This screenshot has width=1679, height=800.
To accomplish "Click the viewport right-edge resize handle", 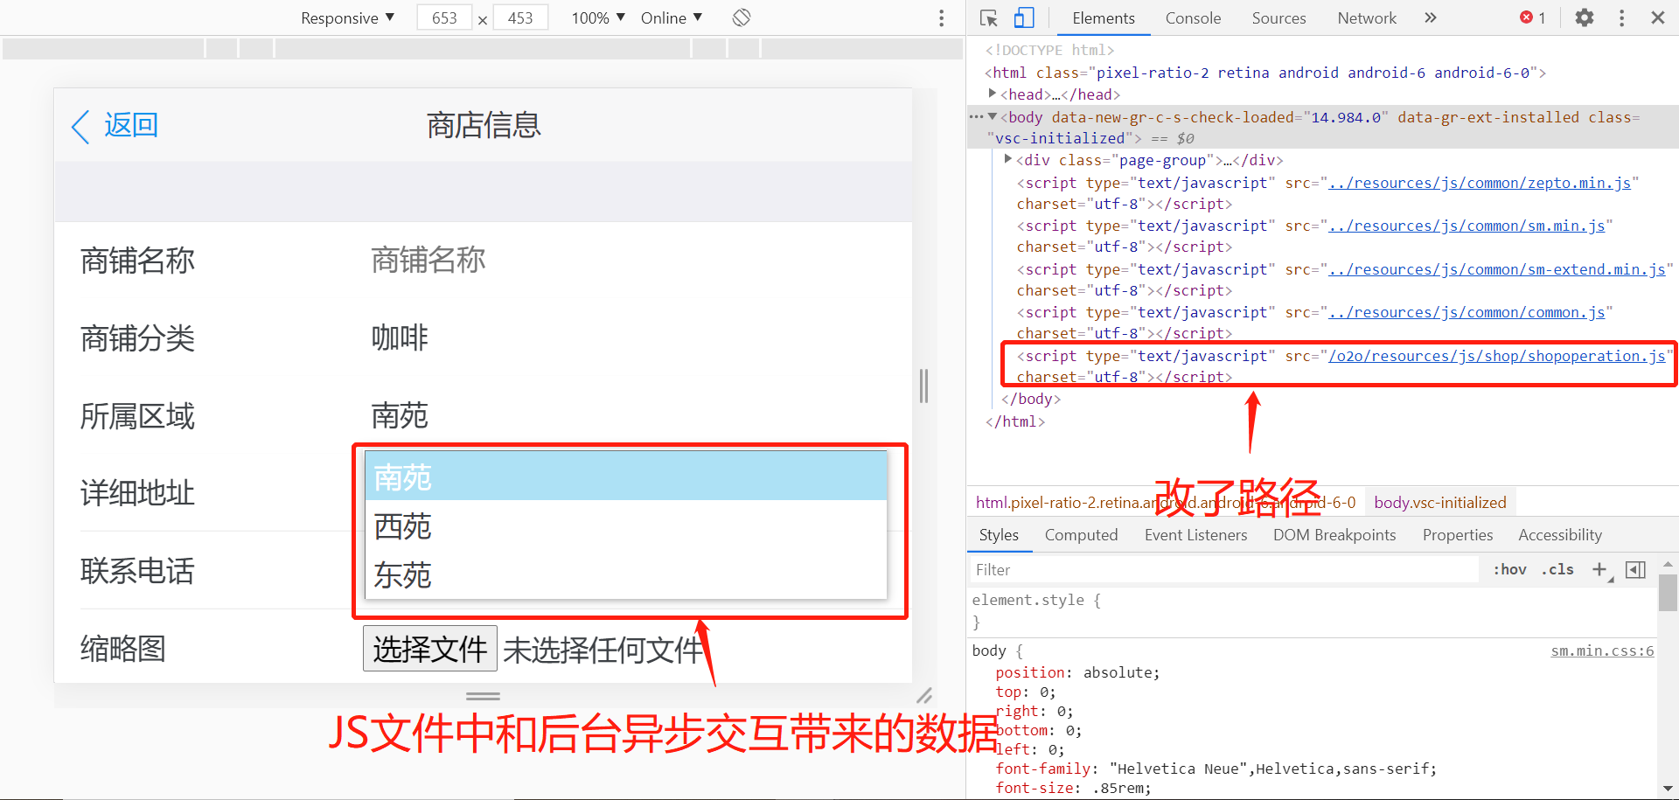I will [x=924, y=386].
